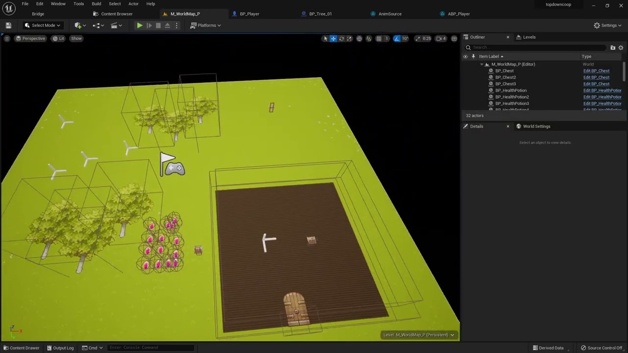This screenshot has width=628, height=353.
Task: Open the Edit menu
Action: pos(40,4)
